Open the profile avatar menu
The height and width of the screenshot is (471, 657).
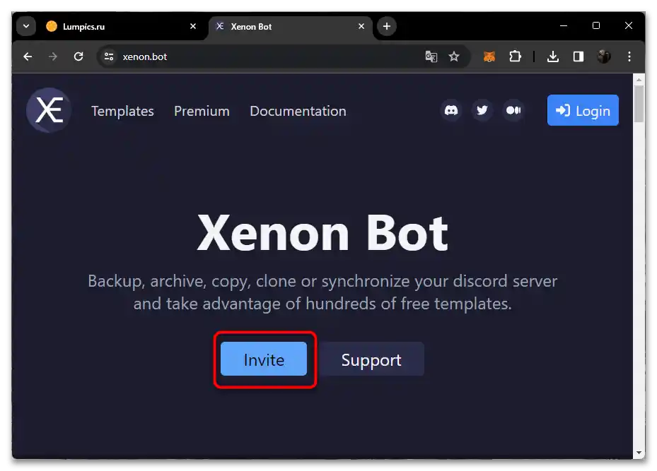(604, 56)
